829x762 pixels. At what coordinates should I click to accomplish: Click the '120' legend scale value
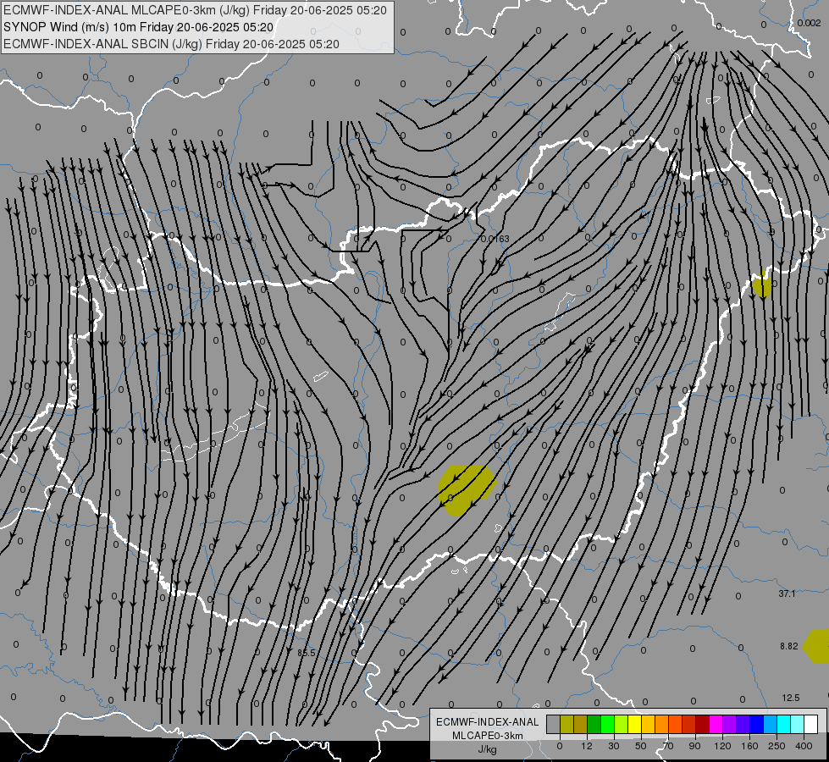tap(722, 746)
